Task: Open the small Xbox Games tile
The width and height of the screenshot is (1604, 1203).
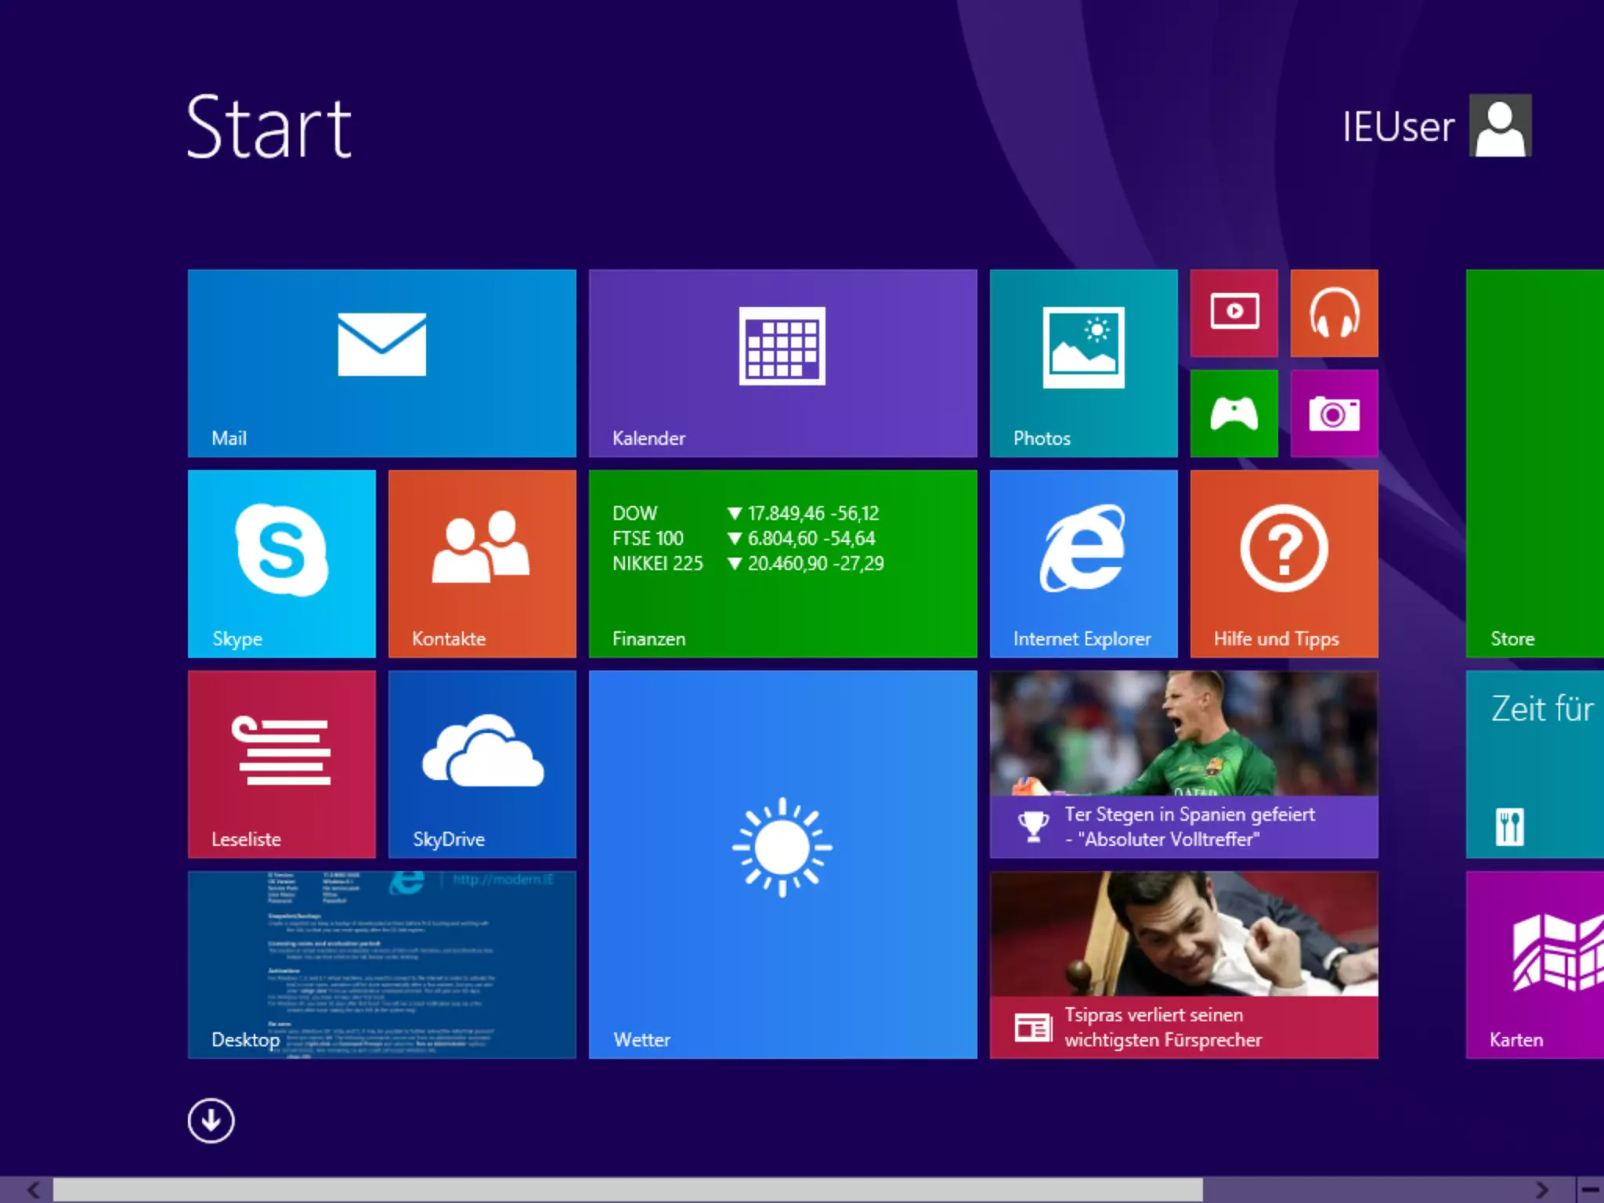Action: pos(1234,413)
